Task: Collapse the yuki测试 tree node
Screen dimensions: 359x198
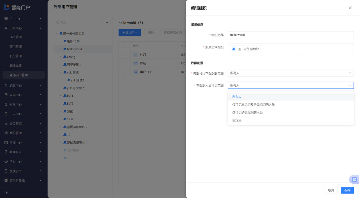Action: pyautogui.click(x=60, y=73)
